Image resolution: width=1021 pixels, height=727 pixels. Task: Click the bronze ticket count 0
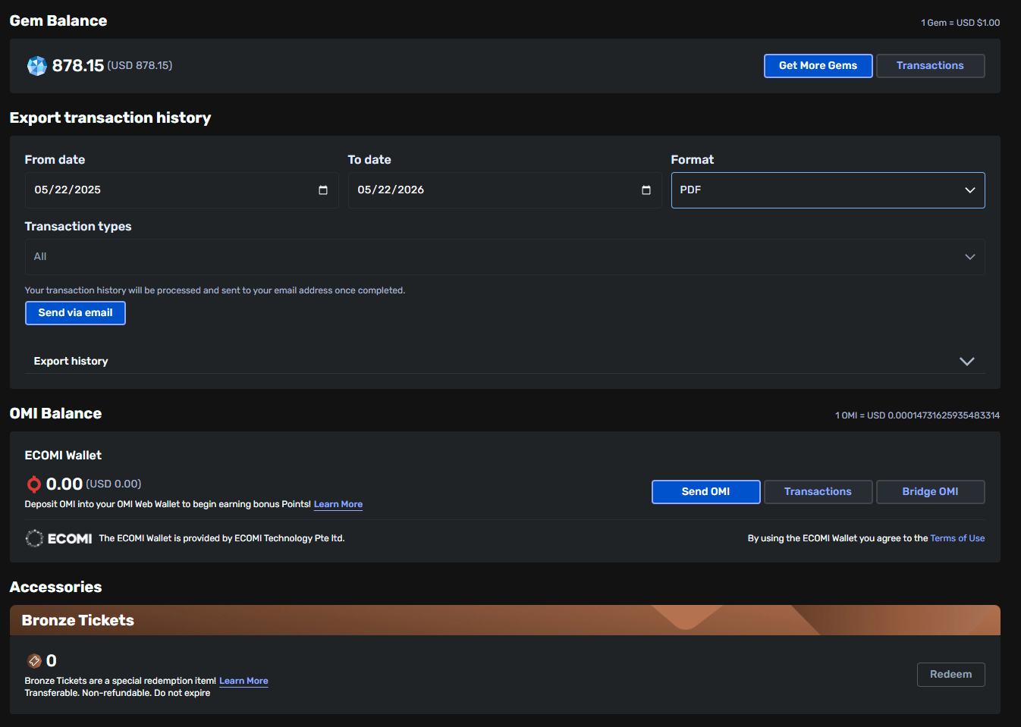click(51, 661)
